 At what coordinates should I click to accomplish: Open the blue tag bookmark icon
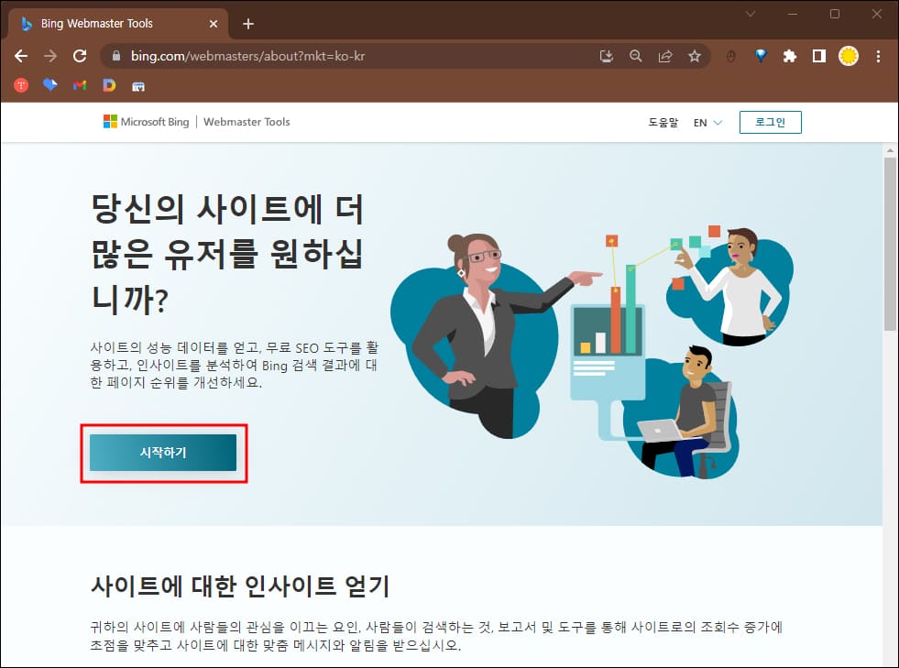point(50,85)
